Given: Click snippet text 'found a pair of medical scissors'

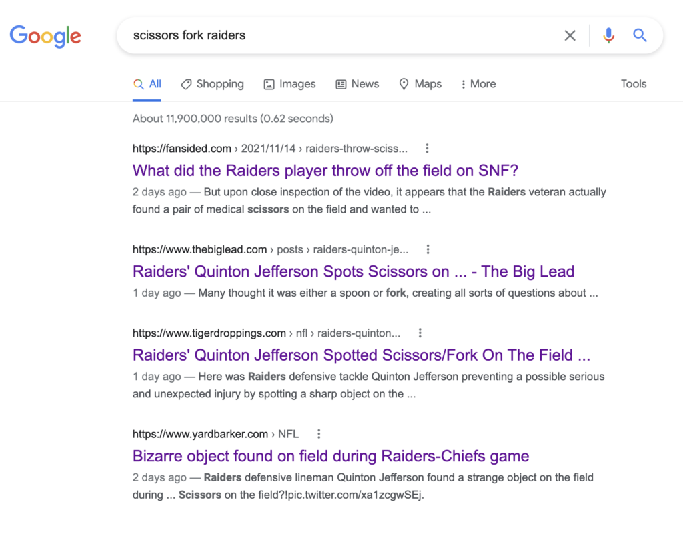Looking at the screenshot, I should tap(211, 210).
